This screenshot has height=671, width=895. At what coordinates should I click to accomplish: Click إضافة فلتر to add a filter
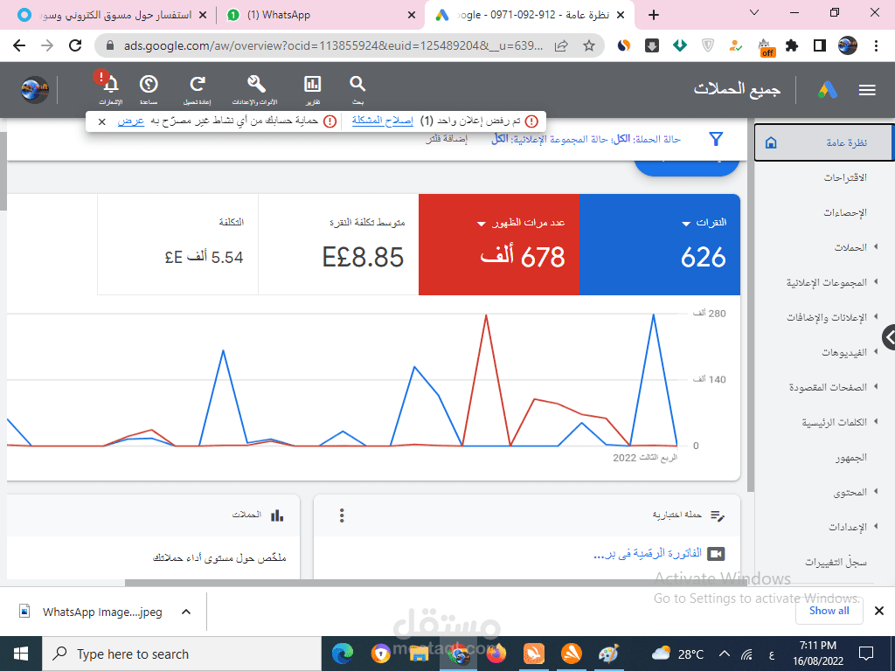pos(447,139)
